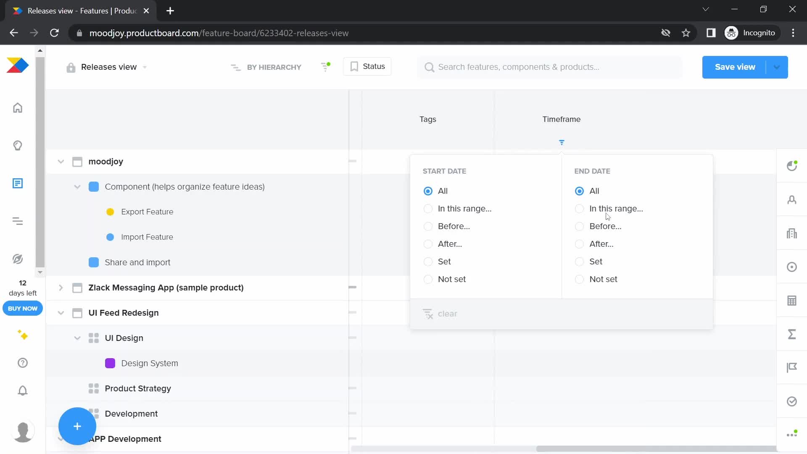The width and height of the screenshot is (807, 454).
Task: Click the lock icon beside Releases view
Action: (71, 67)
